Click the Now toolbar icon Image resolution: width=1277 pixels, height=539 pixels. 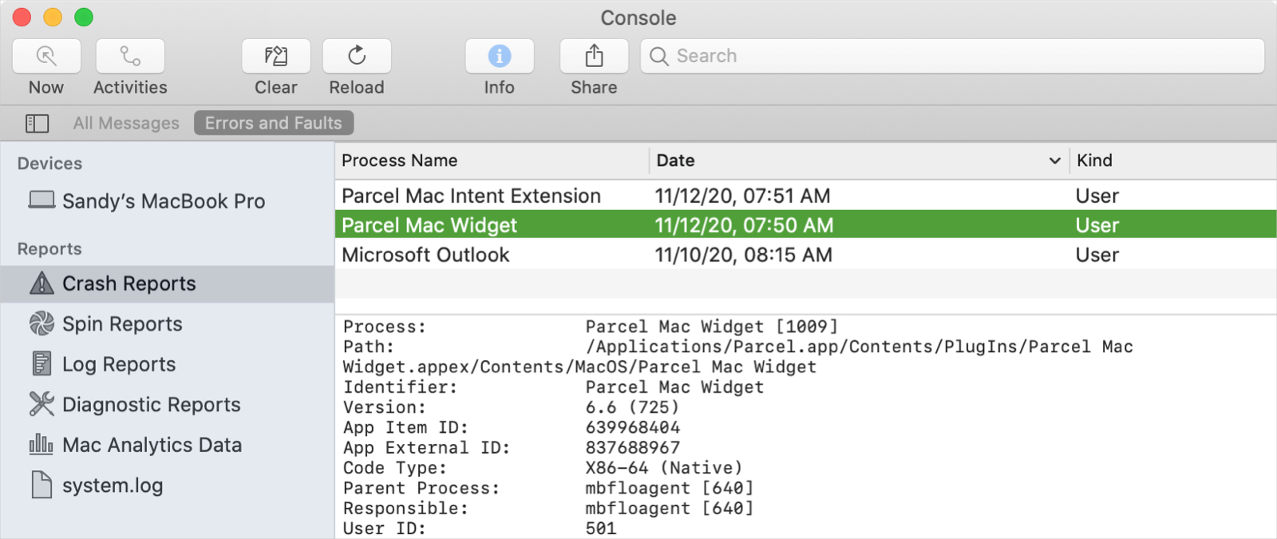coord(46,56)
